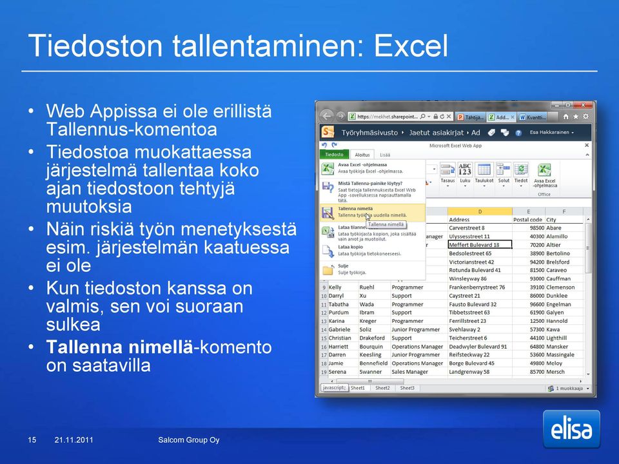Collapse the ribbon with the caret arrow
The image size is (619, 464).
pos(587,155)
